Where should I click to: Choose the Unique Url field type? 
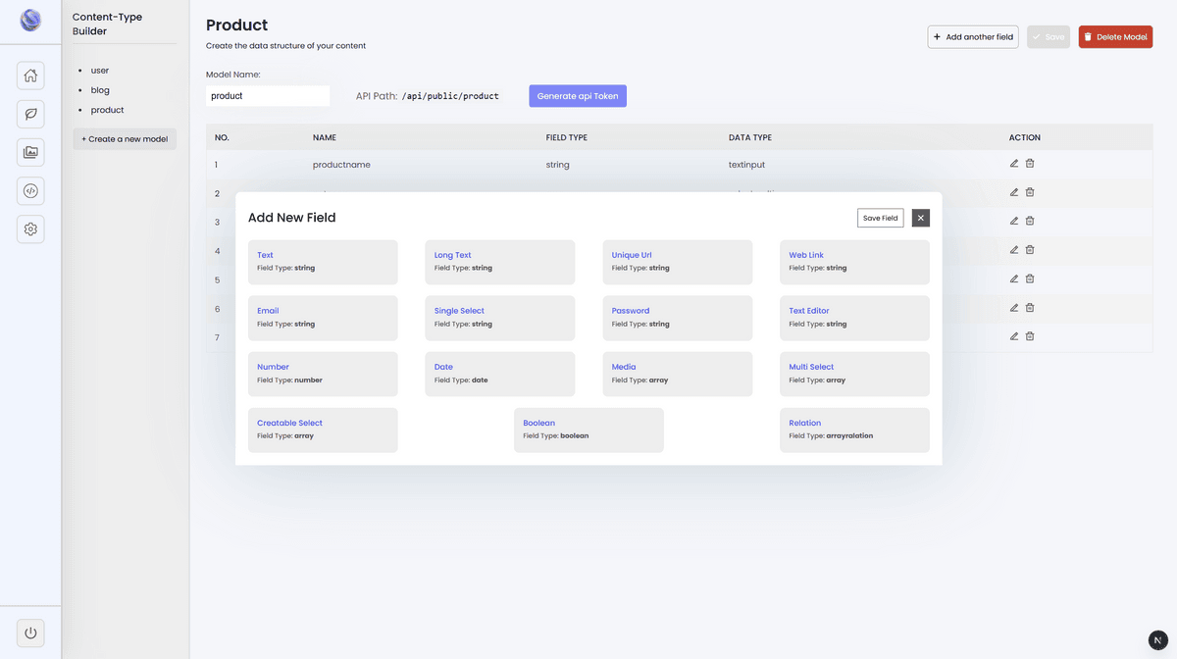678,262
